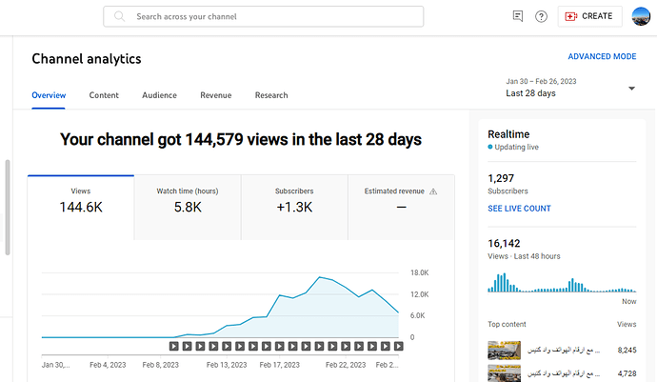
Task: Click the ADVANCED MODE link
Action: tap(602, 57)
